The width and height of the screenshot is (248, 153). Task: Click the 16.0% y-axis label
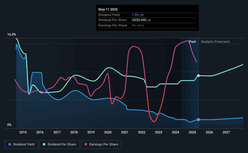coord(12,35)
